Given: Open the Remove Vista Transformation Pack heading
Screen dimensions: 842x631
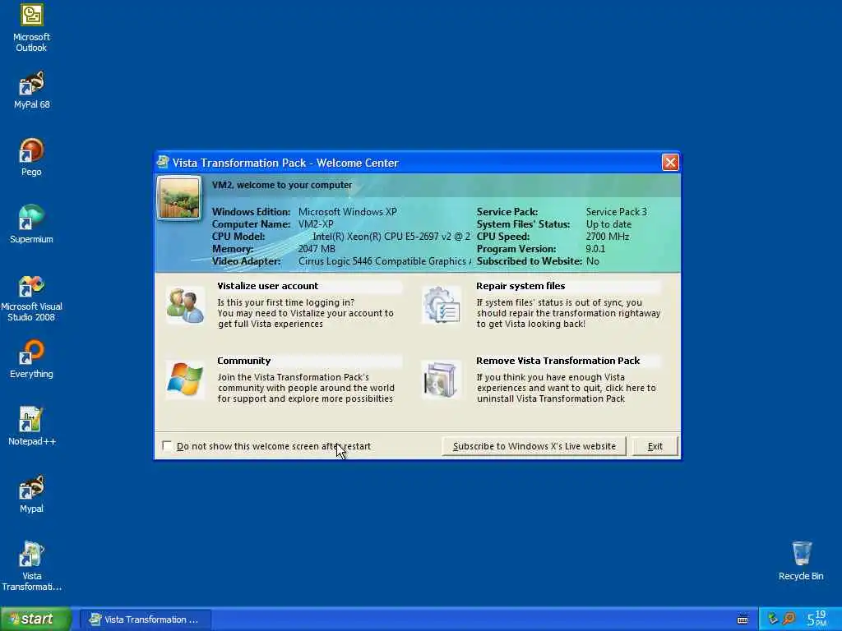Looking at the screenshot, I should (x=558, y=361).
